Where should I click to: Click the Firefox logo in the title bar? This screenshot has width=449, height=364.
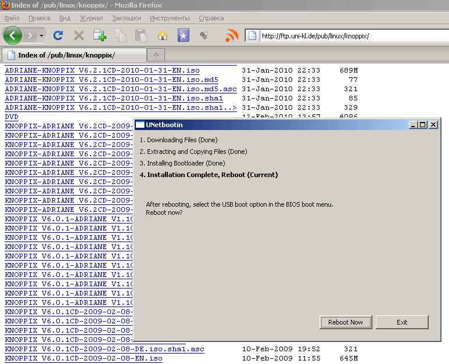pyautogui.click(x=5, y=5)
